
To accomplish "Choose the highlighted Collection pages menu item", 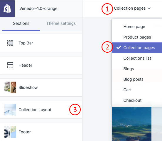I will click(x=137, y=48).
